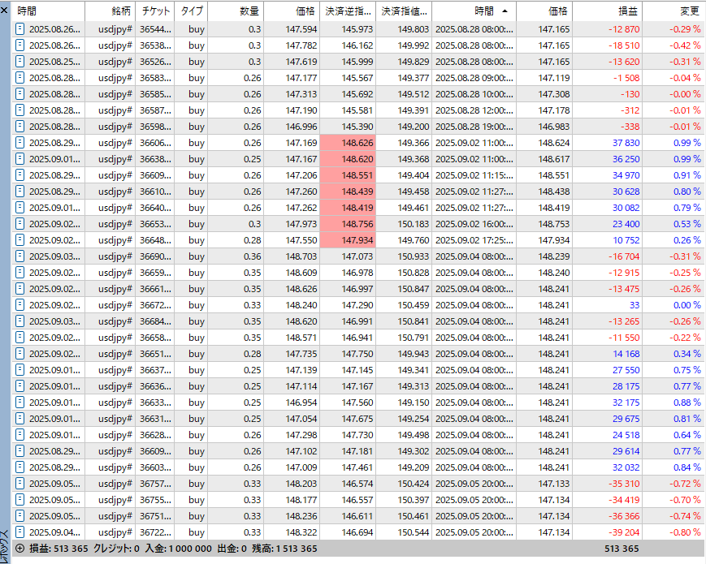The image size is (706, 564).
Task: Click the deposit text 入金: 1 000 000
Action: tap(178, 549)
